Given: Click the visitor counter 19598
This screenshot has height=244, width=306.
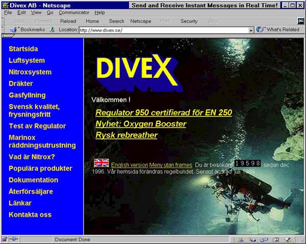Looking at the screenshot, I should point(247,164).
